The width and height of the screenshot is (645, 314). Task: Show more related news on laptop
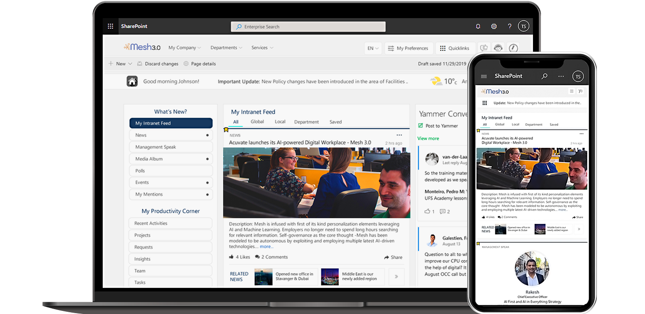[x=396, y=277]
